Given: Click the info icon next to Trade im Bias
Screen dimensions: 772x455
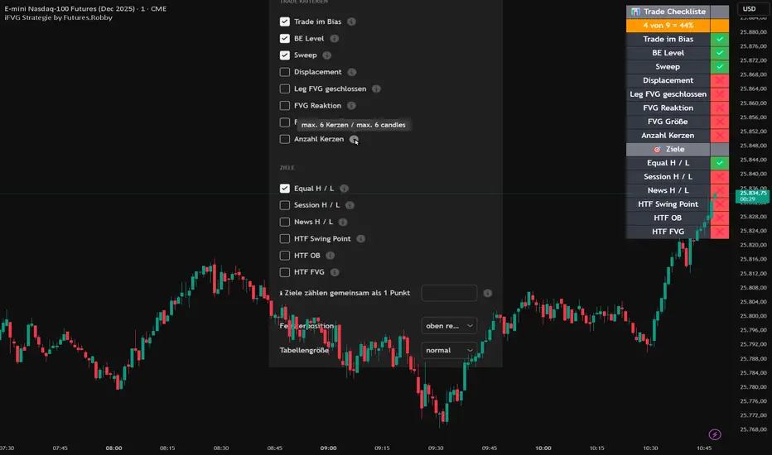Looking at the screenshot, I should [352, 22].
